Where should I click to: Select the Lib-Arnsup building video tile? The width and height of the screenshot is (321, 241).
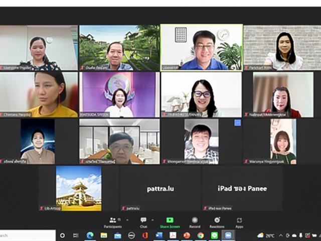[79, 188]
